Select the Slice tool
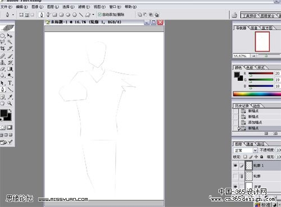The image size is (281, 207). pos(10,48)
